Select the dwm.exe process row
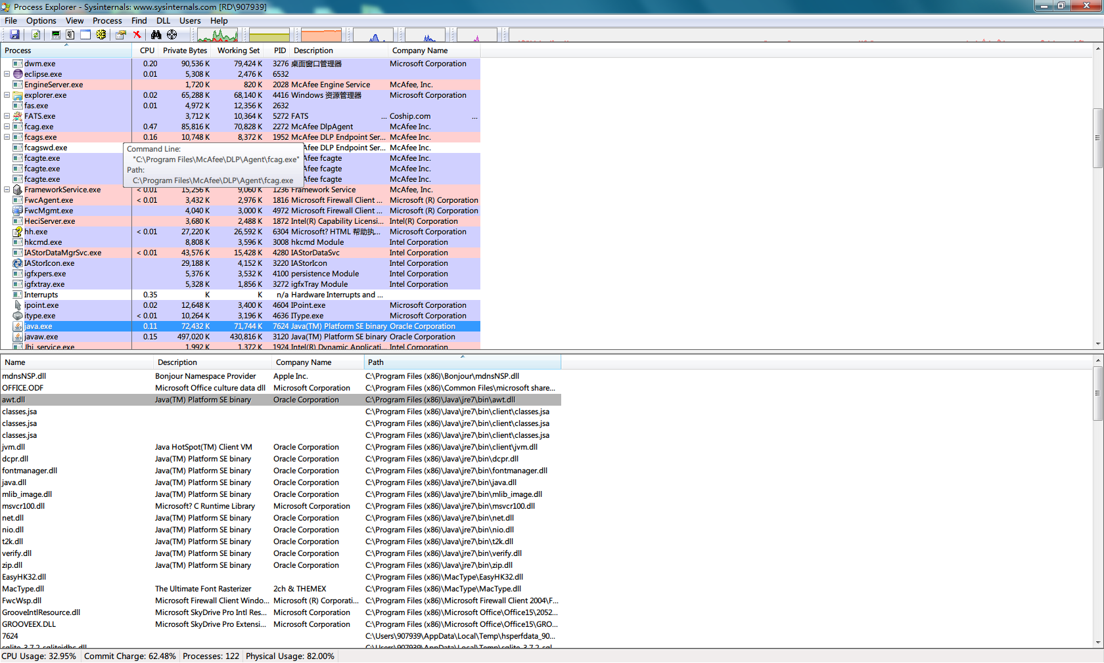The height and width of the screenshot is (663, 1104). click(240, 64)
